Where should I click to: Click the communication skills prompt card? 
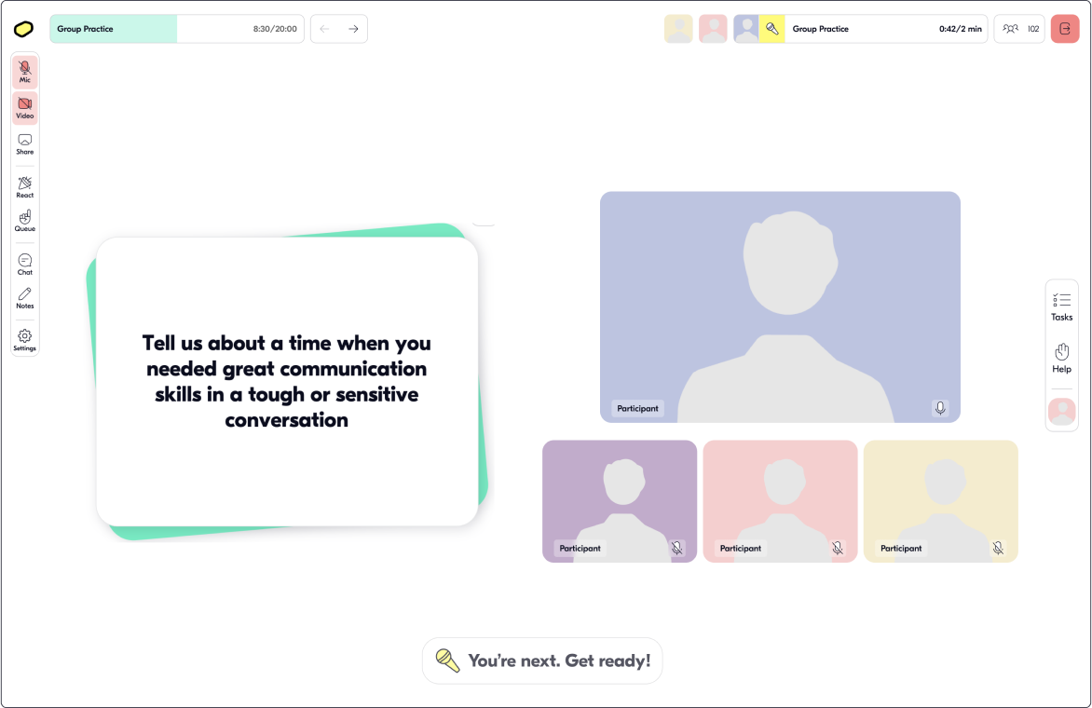pyautogui.click(x=287, y=382)
